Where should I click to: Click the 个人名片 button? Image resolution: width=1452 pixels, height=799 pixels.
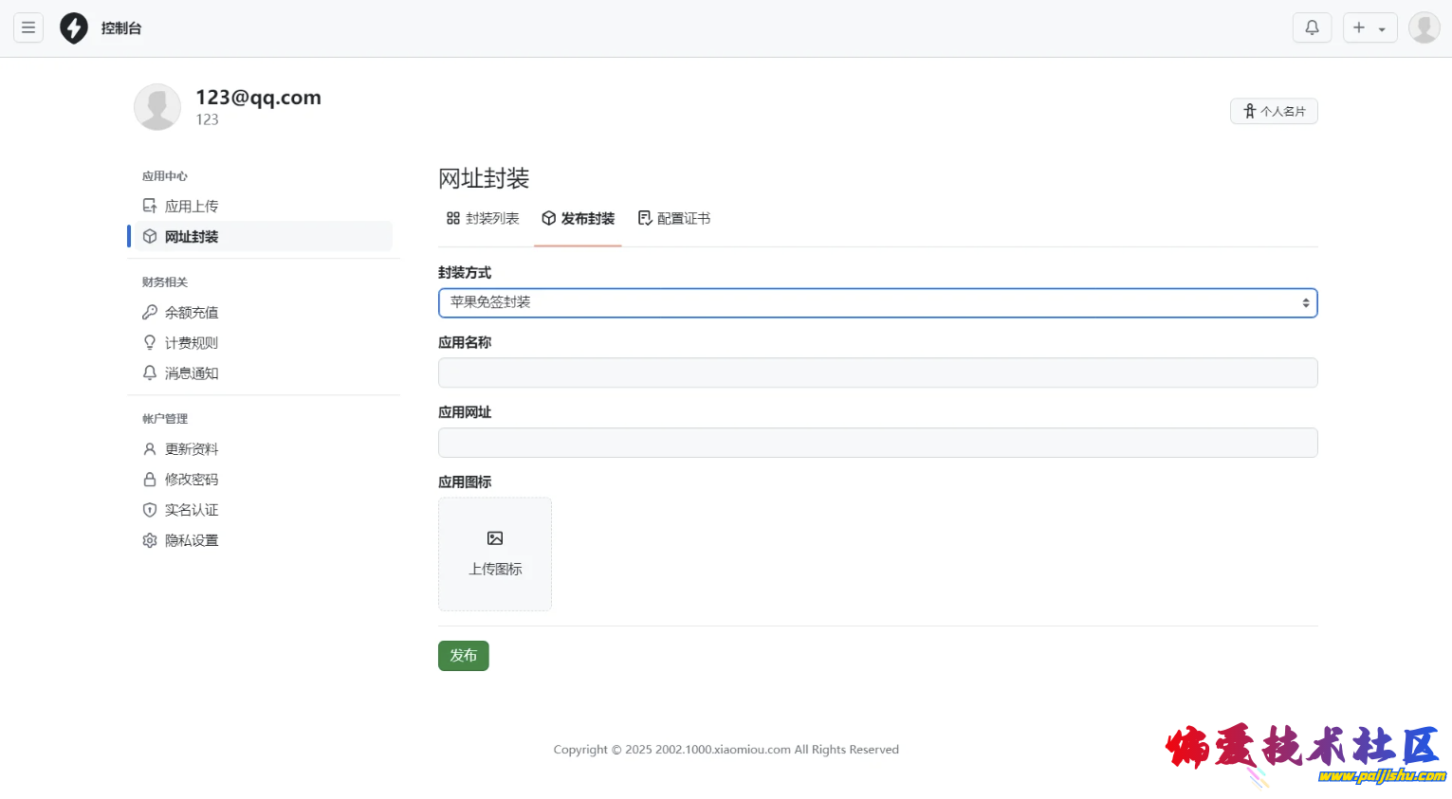coord(1274,112)
